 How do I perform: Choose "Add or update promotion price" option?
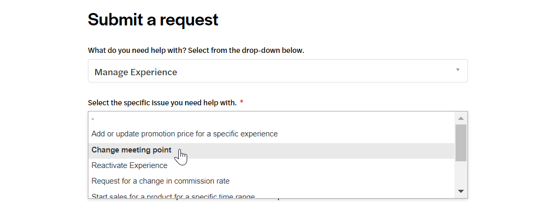271,134
